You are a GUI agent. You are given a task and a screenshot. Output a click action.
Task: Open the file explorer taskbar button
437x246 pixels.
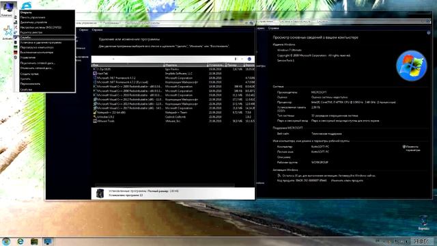[34, 241]
